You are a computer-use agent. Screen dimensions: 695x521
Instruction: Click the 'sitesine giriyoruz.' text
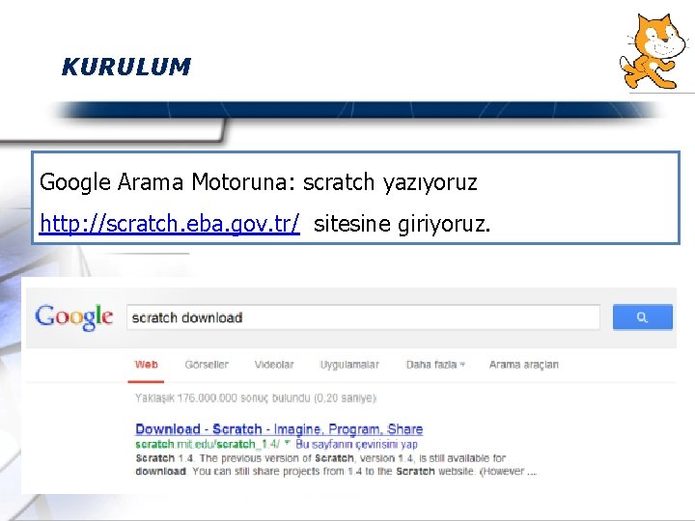[x=402, y=223]
